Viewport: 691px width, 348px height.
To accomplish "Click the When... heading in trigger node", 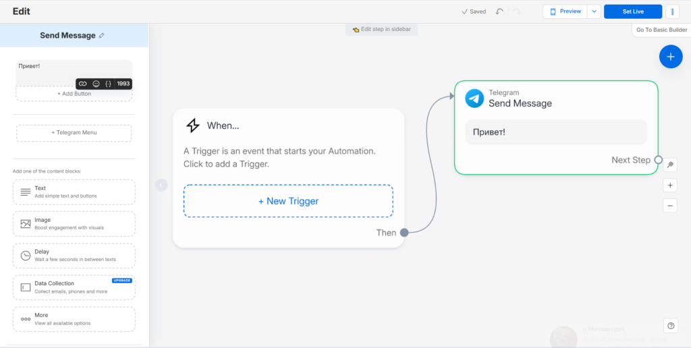I will point(223,125).
